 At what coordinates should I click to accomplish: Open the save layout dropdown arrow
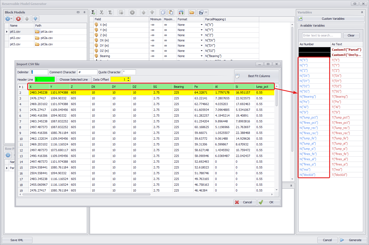tap(206, 12)
